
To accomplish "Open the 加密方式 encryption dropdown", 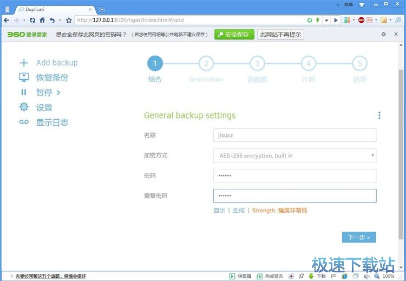I will (294, 155).
